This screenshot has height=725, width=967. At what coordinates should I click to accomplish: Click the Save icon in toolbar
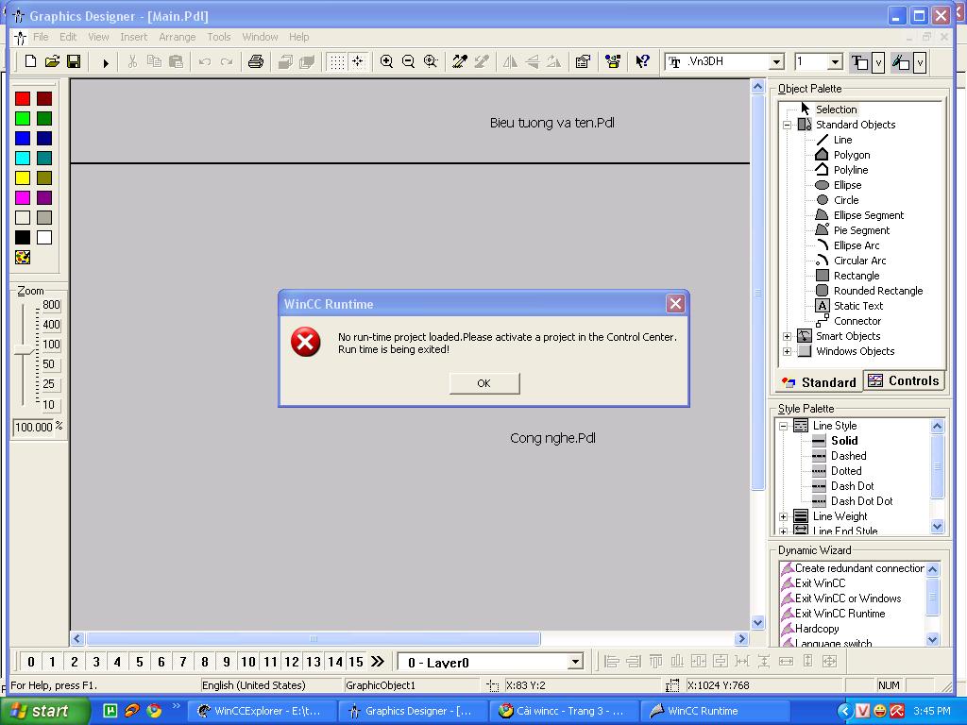(74, 61)
